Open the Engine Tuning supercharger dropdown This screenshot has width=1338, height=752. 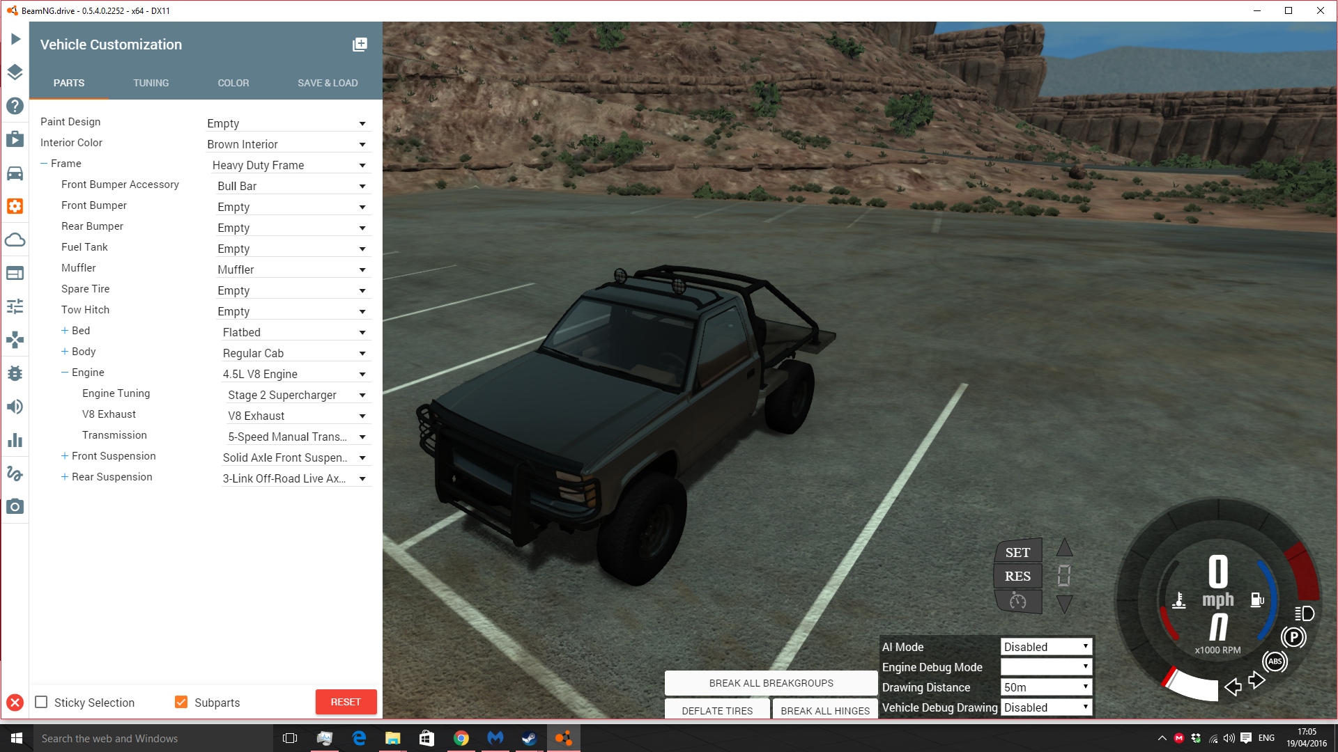point(296,395)
